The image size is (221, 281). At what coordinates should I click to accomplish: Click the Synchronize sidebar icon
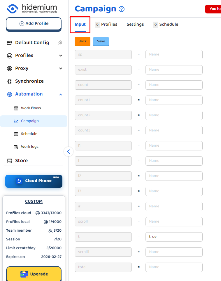(10, 81)
